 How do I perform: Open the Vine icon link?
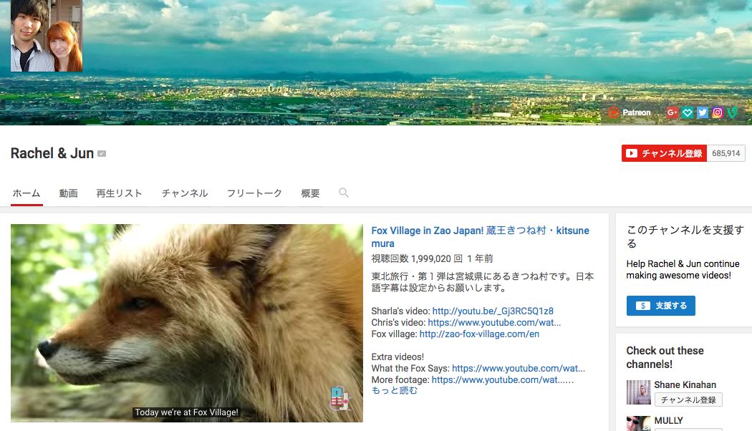[x=733, y=112]
